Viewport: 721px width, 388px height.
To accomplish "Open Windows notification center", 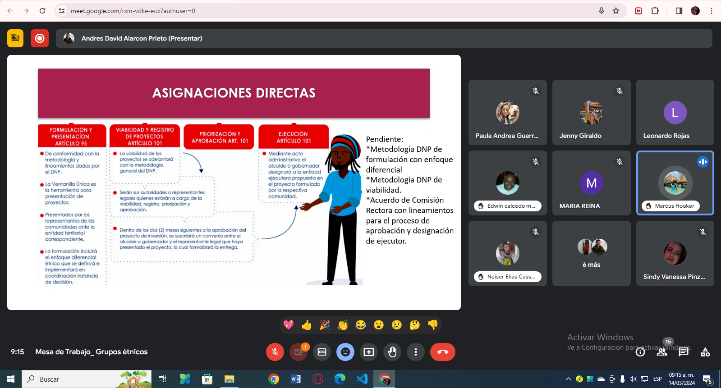I will tap(707, 379).
